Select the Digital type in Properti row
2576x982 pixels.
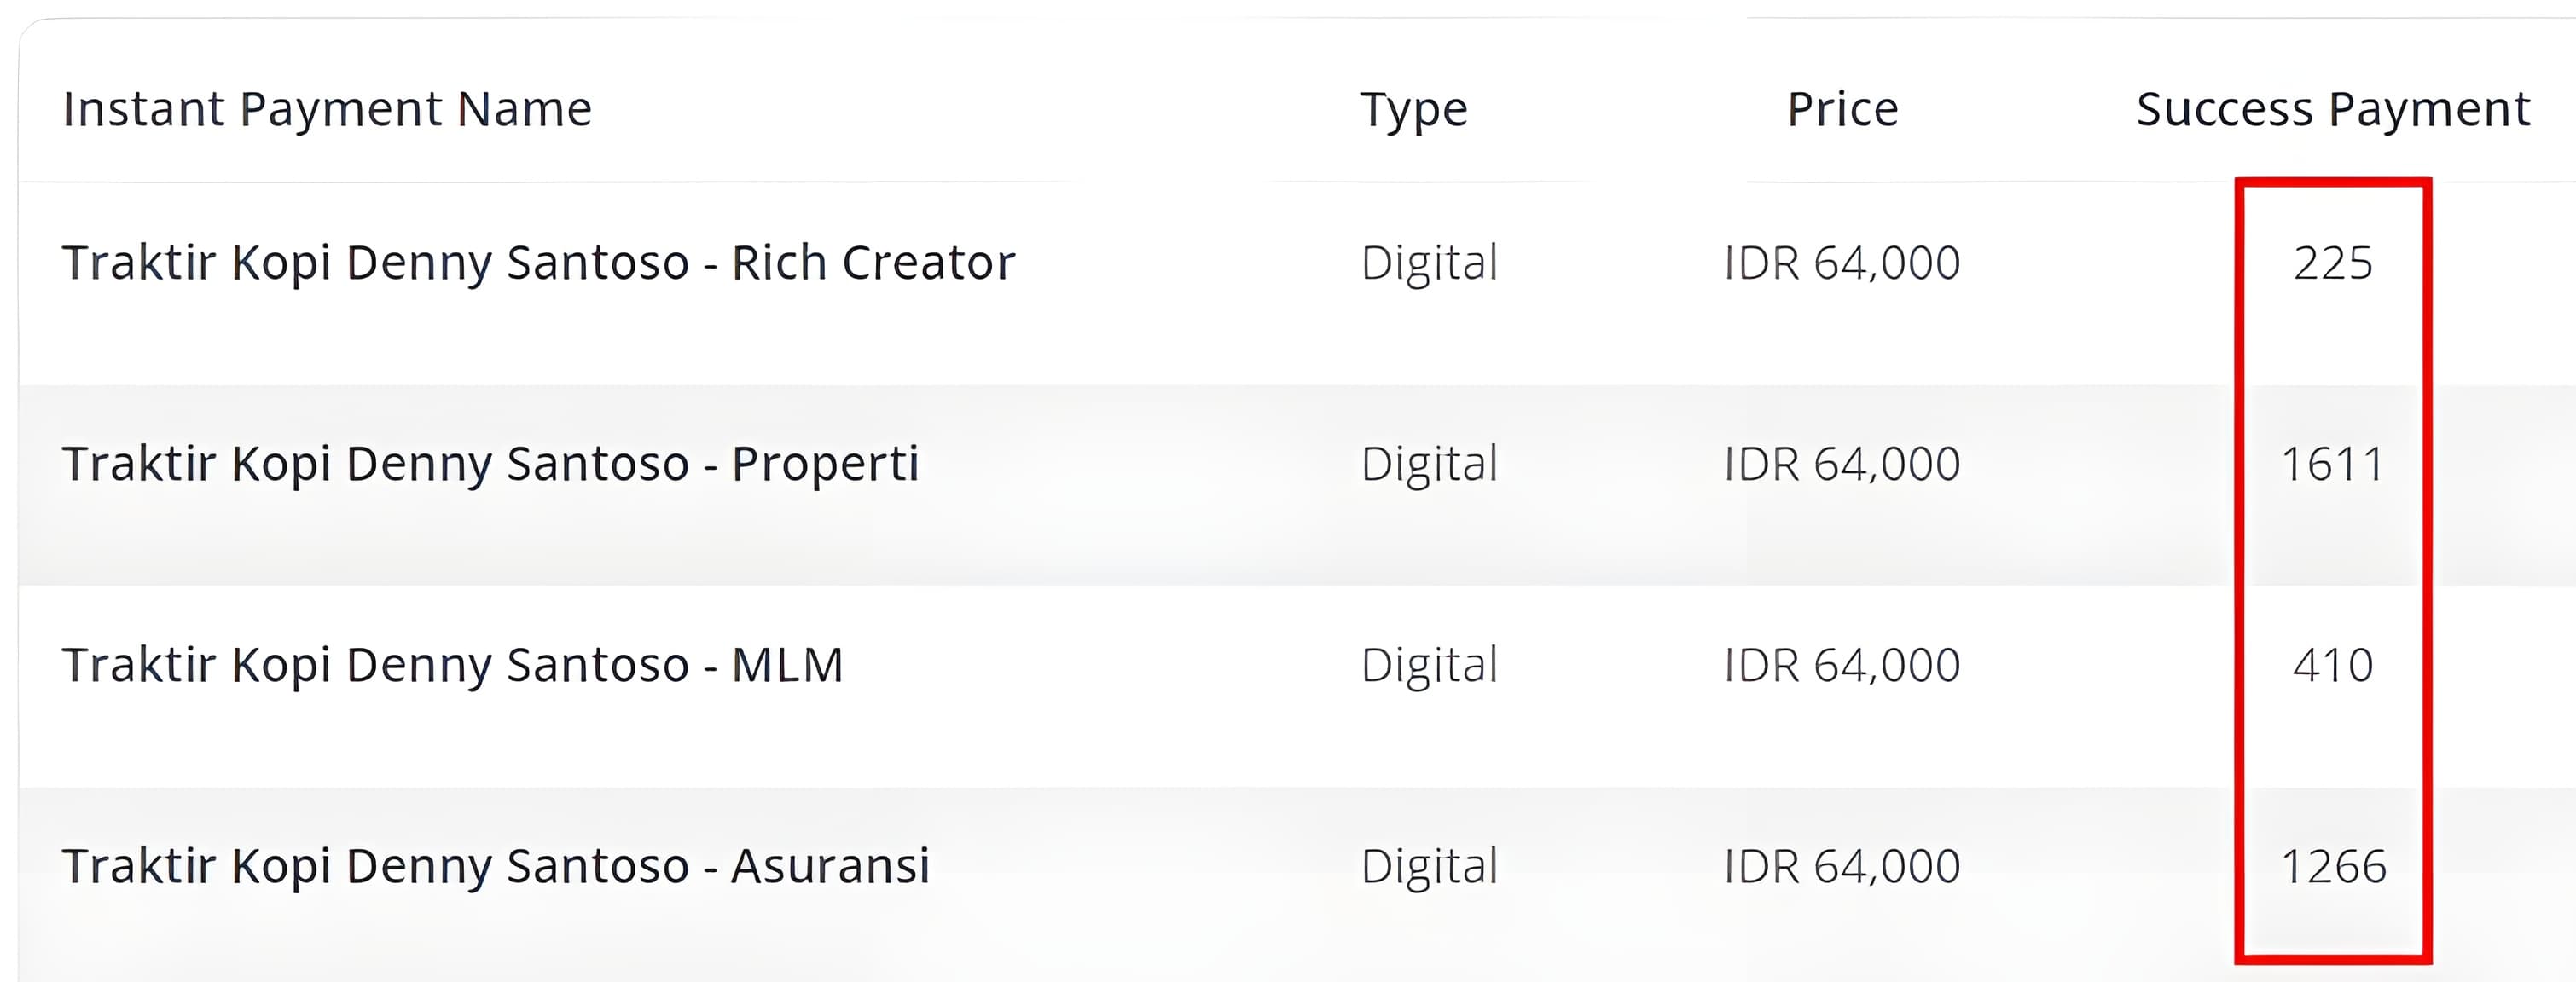pyautogui.click(x=1429, y=465)
